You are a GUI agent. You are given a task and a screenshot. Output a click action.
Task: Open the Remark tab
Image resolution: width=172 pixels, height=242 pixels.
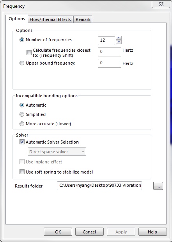(83, 19)
